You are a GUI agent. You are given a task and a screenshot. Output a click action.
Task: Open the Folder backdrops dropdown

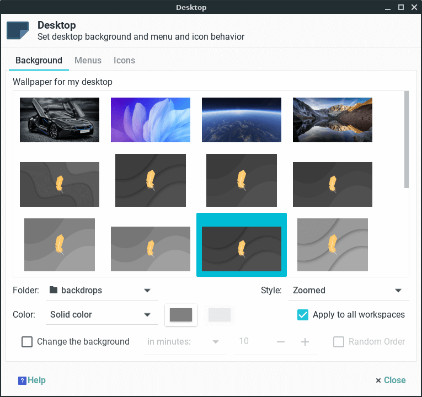click(x=99, y=291)
